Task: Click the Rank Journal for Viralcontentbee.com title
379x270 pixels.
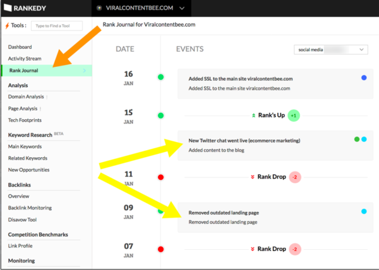Action: tap(149, 25)
